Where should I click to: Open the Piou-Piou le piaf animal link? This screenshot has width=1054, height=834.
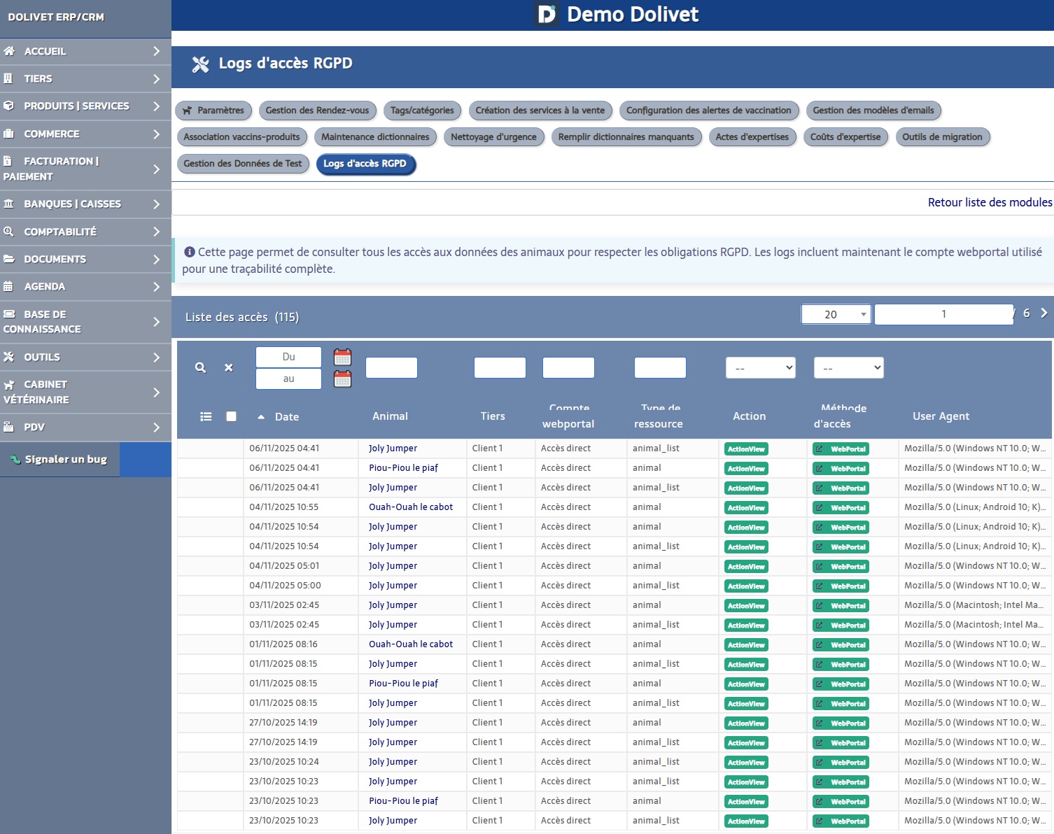click(x=403, y=468)
